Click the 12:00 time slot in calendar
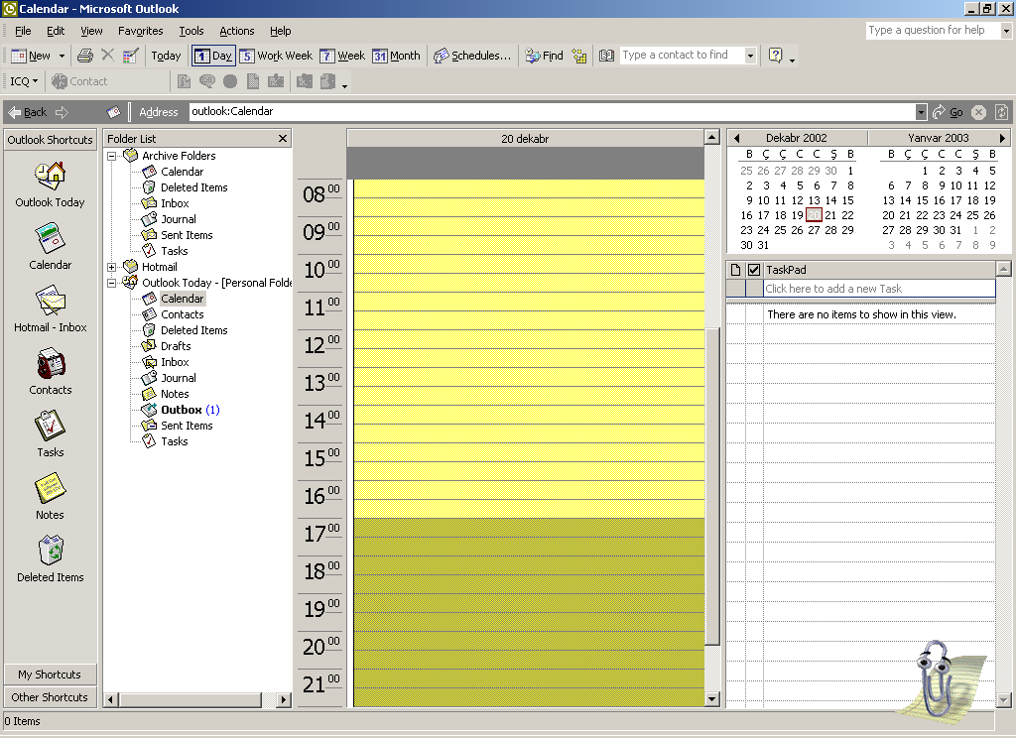Image resolution: width=1016 pixels, height=738 pixels. (529, 339)
